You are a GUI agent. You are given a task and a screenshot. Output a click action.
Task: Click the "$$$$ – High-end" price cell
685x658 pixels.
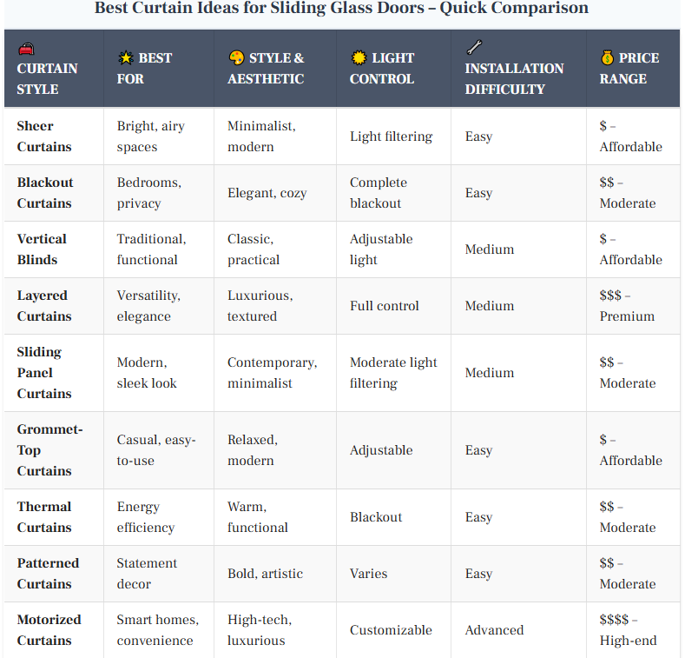628,630
